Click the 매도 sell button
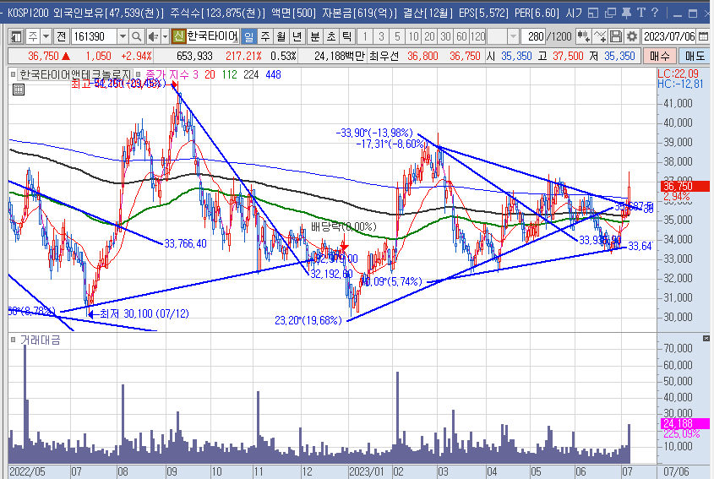Image resolution: width=714 pixels, height=479 pixels. pyautogui.click(x=695, y=56)
